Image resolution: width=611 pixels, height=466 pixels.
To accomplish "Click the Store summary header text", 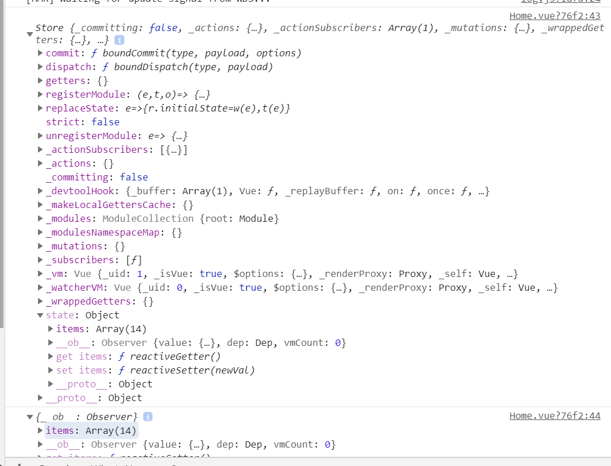I will tap(319, 34).
